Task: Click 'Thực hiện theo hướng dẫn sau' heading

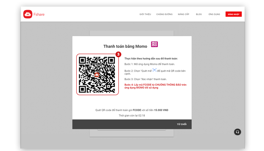Action: click(x=151, y=59)
